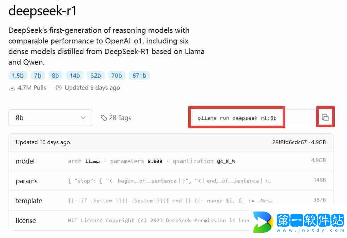The image size is (347, 238).
Task: Click the download icon next to 4.7M Pulls
Action: point(12,88)
